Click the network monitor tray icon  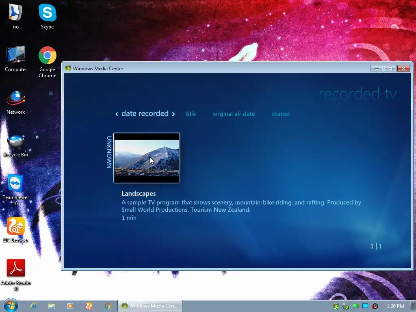click(365, 306)
